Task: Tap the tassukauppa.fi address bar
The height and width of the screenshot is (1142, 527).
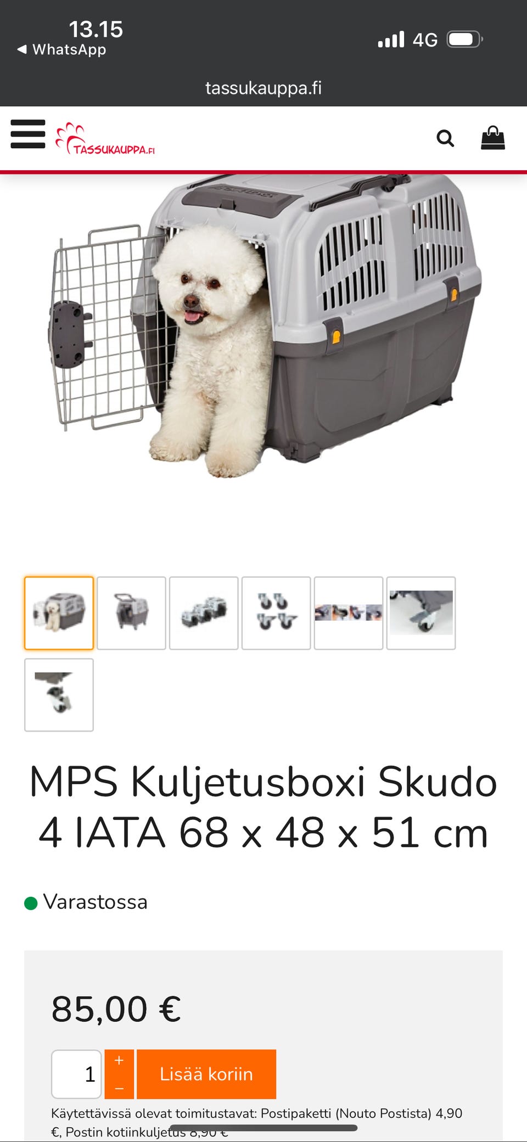Action: 263,88
